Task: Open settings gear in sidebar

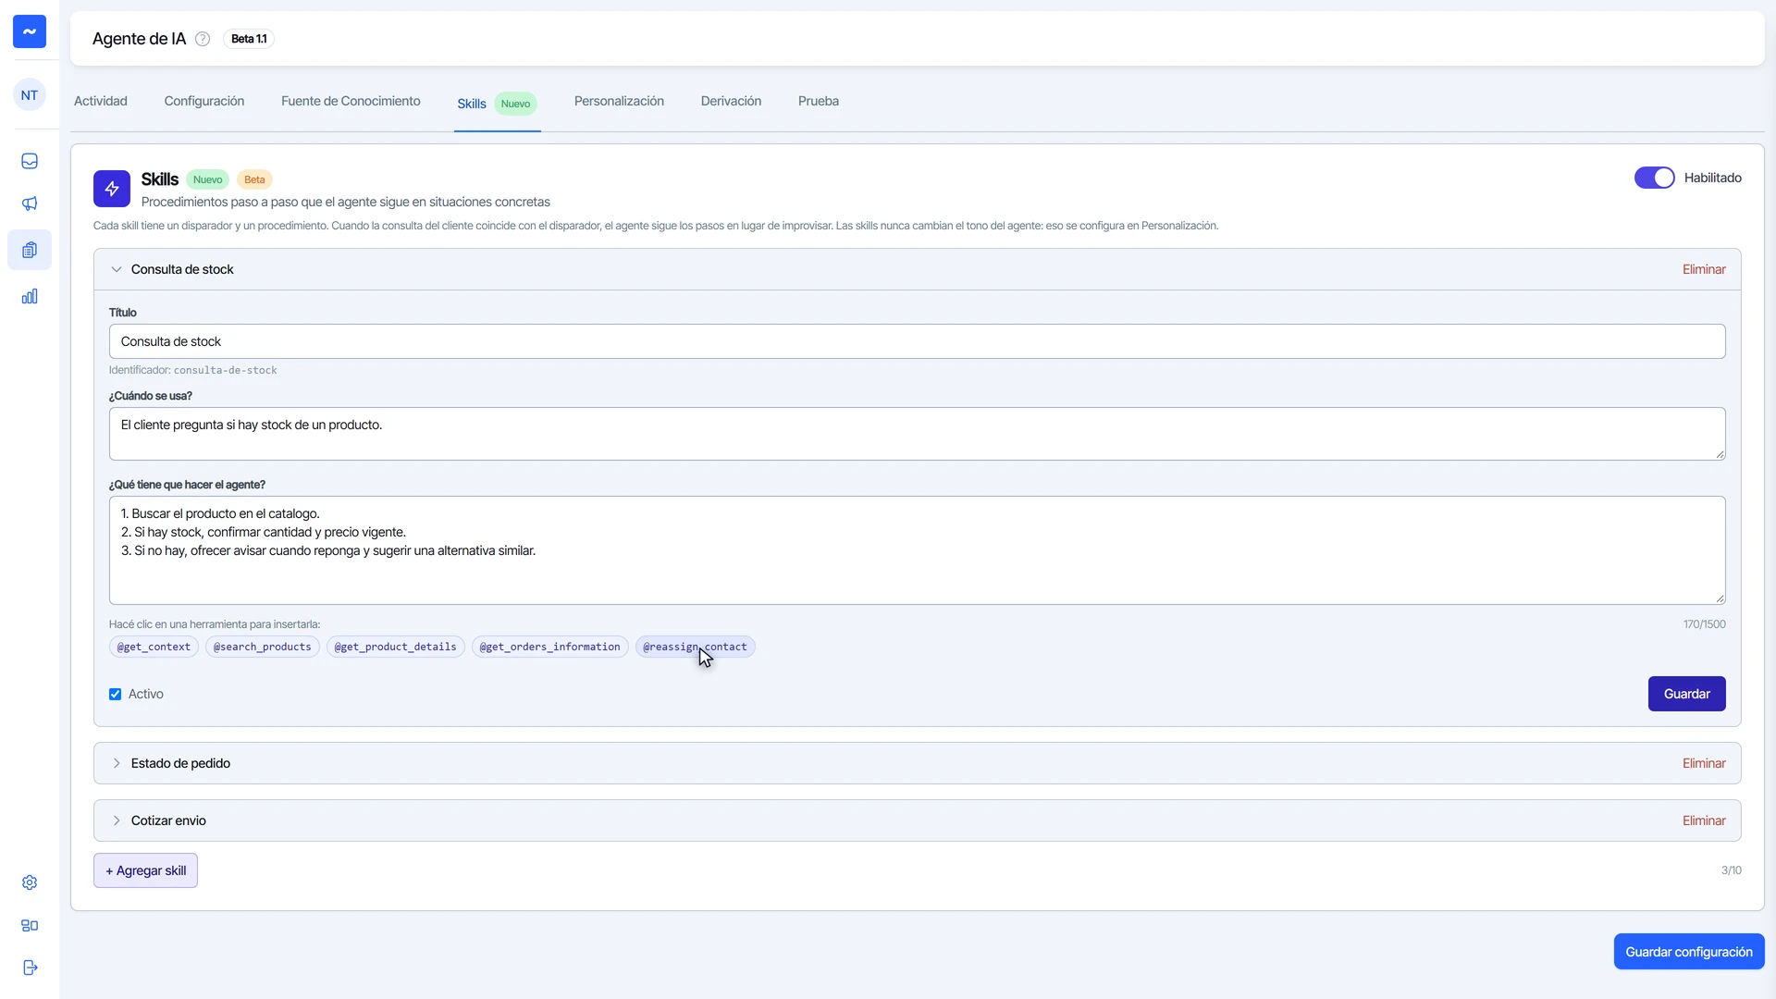Action: pos(30,882)
